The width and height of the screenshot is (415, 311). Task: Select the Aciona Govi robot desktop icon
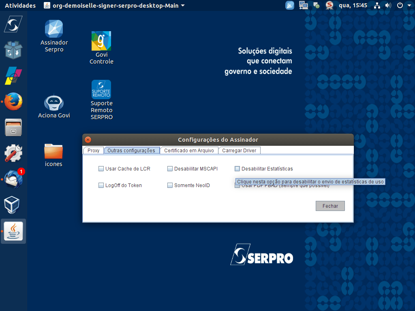54,107
